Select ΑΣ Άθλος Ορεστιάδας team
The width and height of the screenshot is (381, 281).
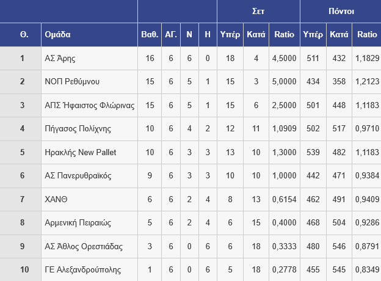[84, 246]
